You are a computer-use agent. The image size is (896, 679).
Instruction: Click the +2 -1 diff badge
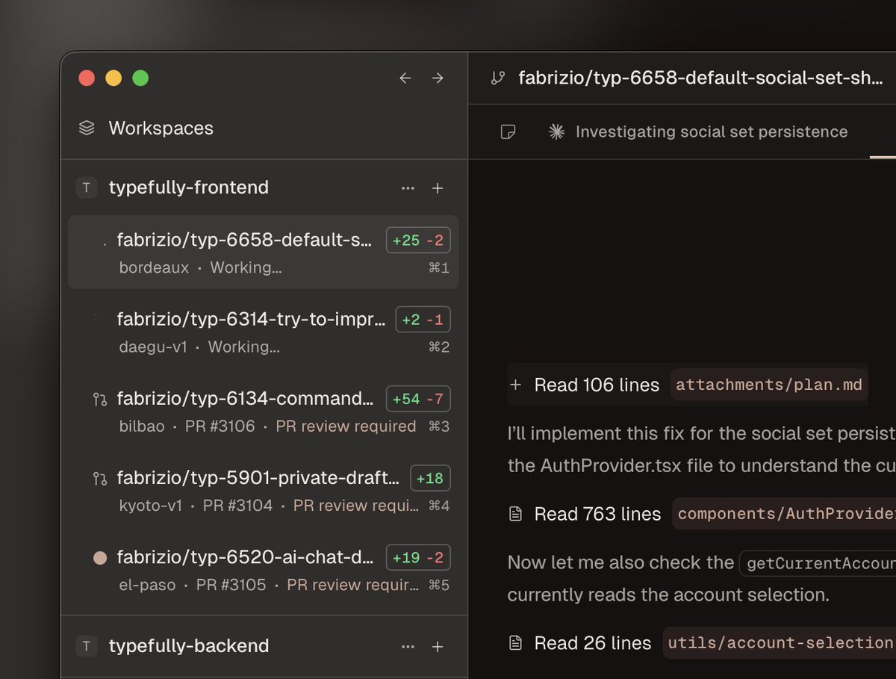tap(423, 320)
